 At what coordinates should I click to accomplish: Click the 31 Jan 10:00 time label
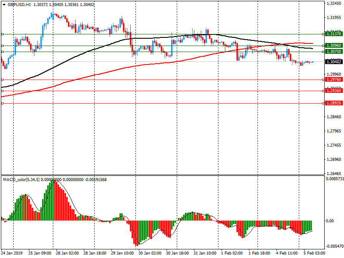pyautogui.click(x=204, y=254)
